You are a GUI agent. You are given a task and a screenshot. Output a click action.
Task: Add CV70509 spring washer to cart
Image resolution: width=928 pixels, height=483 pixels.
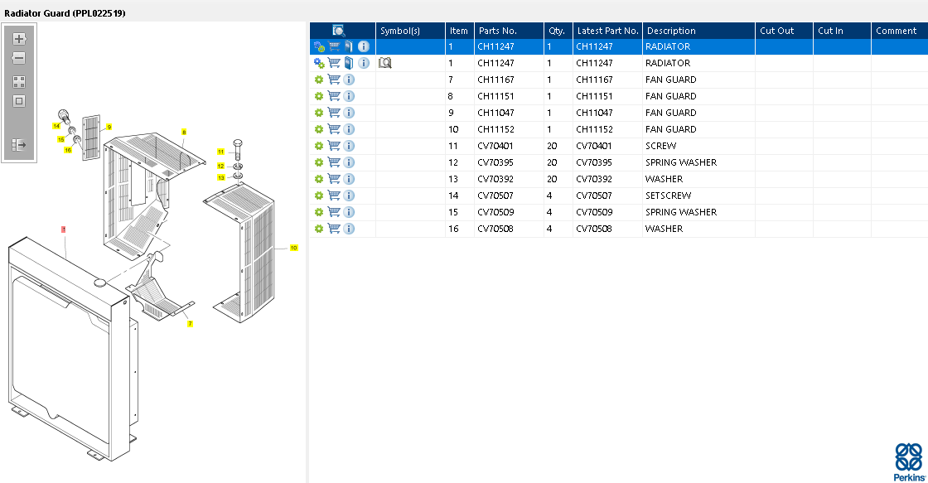334,212
